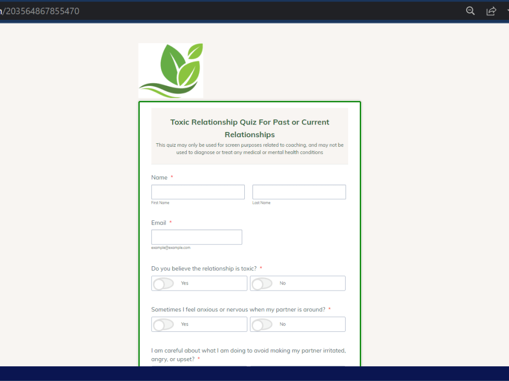
Task: Click the 'example@example.com' hint text
Action: click(171, 247)
